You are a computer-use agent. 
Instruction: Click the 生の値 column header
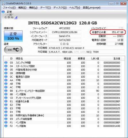[117, 58]
